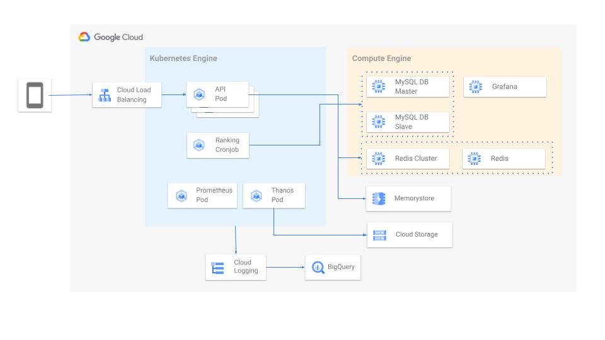This screenshot has height=340, width=605.
Task: Click the Thanos Pod Kubernetes icon
Action: tap(256, 195)
